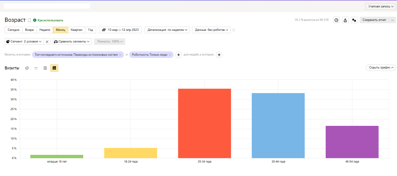Select the bar chart view icon

click(54, 68)
